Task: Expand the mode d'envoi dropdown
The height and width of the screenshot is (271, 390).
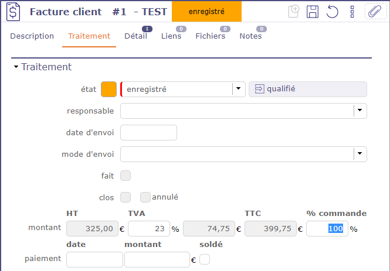Action: tap(360, 154)
